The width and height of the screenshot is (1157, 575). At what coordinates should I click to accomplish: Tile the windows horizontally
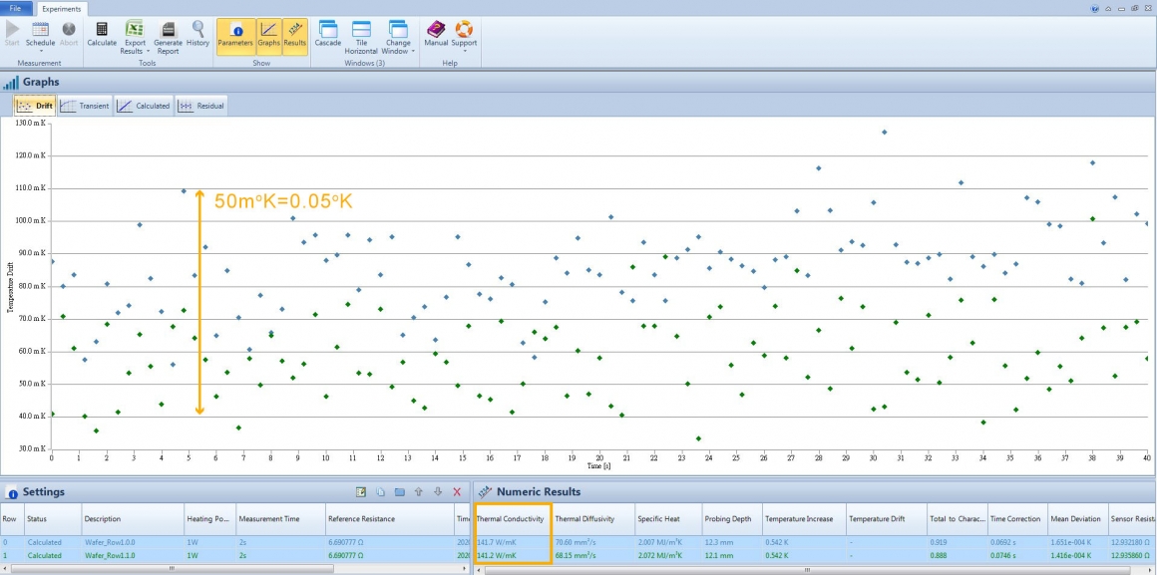[361, 37]
